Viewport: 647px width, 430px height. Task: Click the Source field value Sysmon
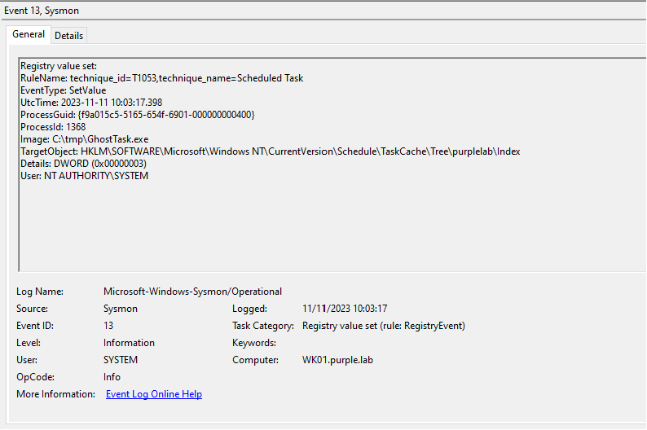[x=121, y=309]
